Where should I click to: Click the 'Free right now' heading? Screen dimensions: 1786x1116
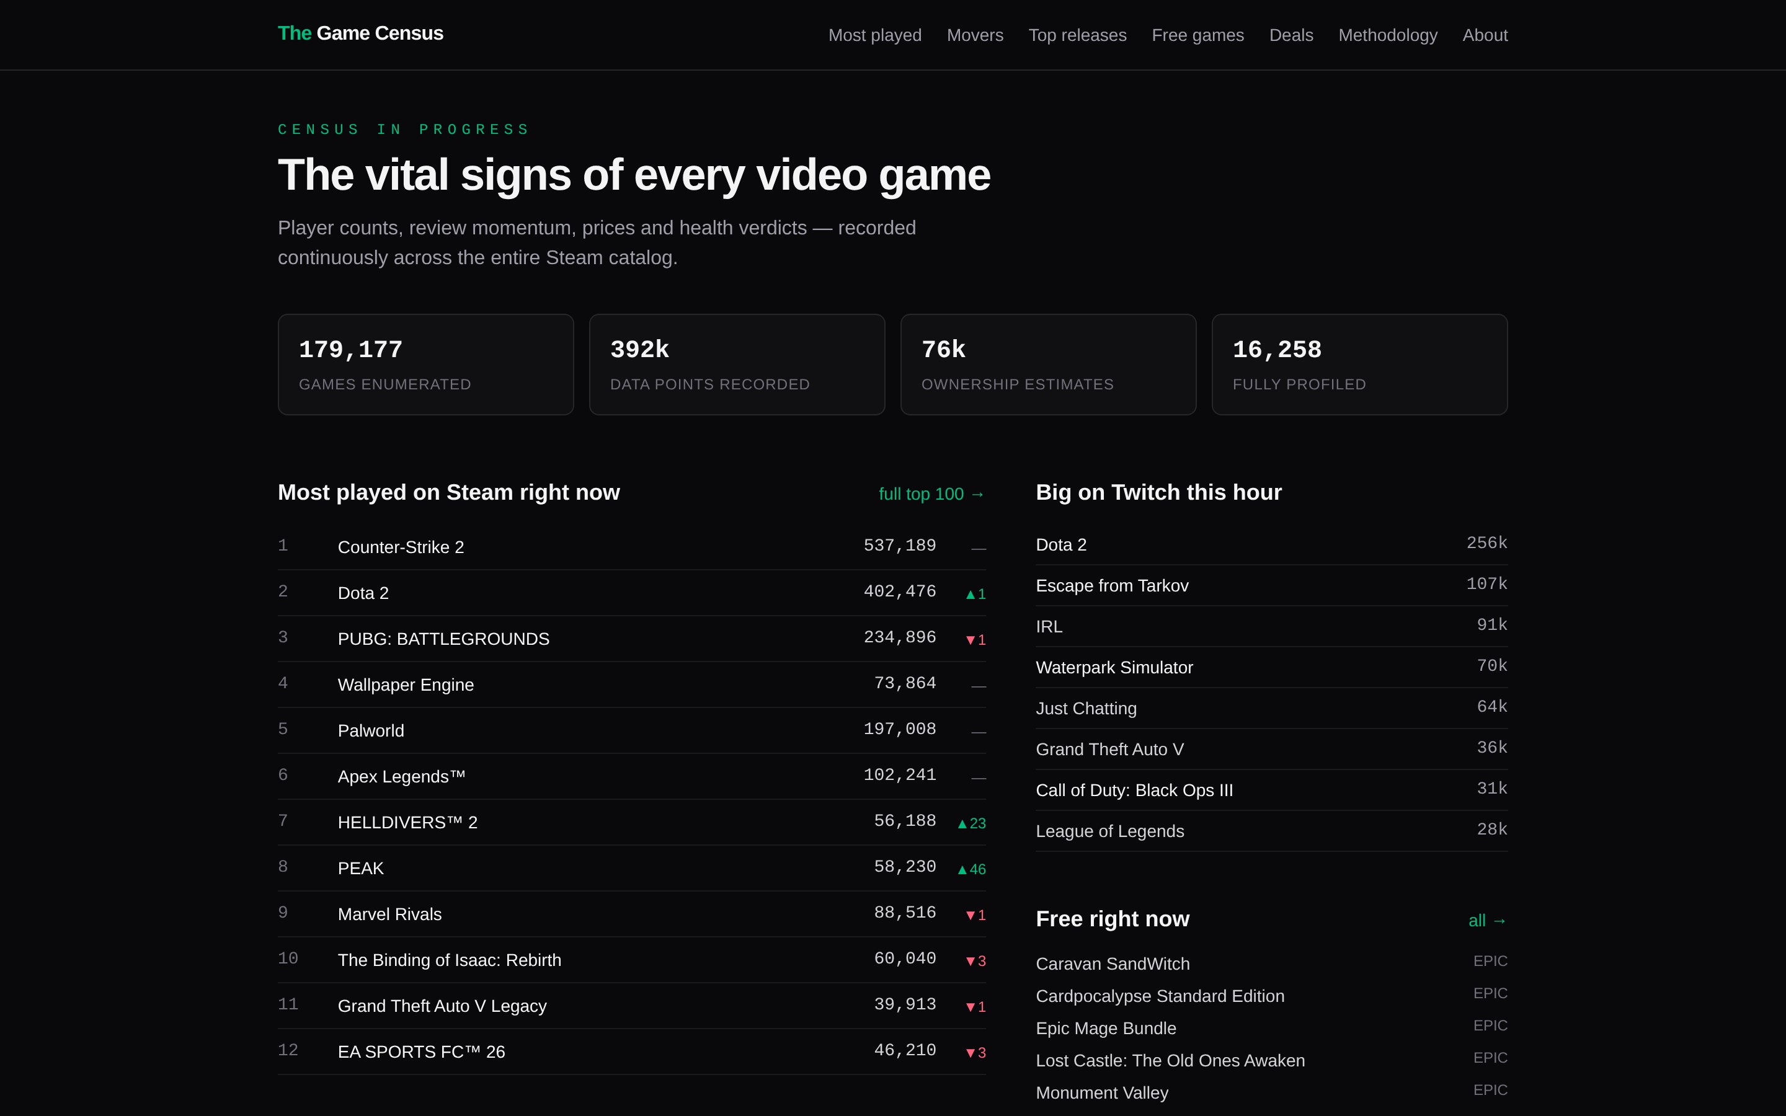(1112, 919)
